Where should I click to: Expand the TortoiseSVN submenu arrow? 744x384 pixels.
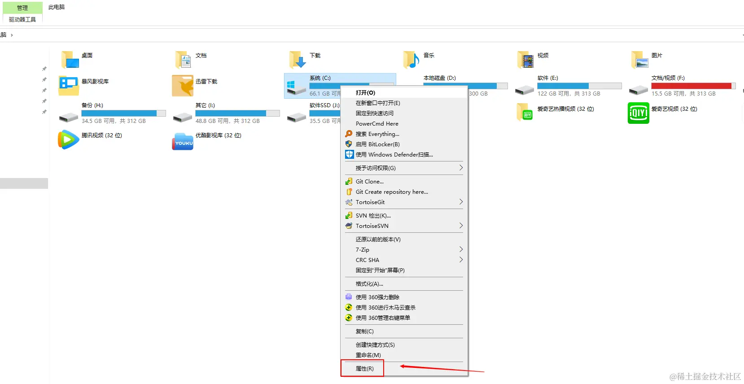click(461, 226)
